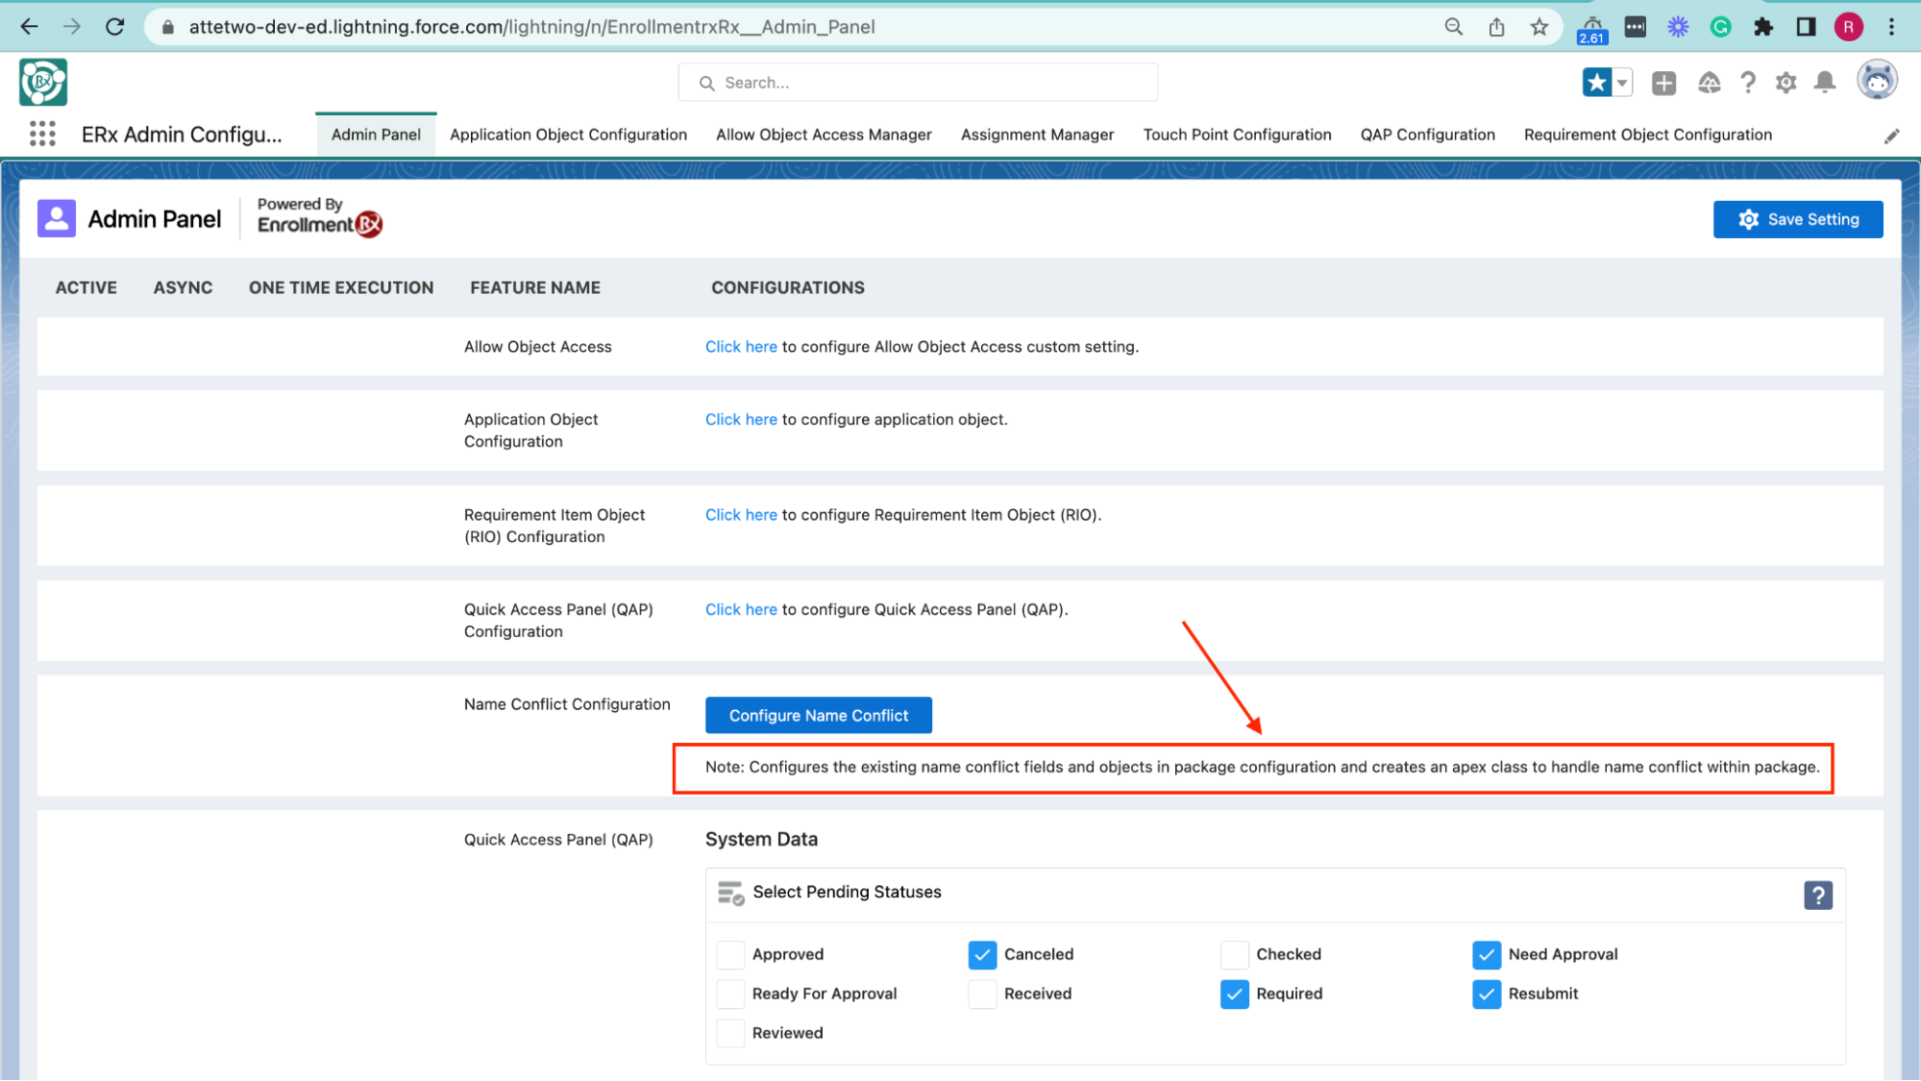1921x1081 pixels.
Task: Check the Approved status checkbox
Action: (x=730, y=954)
